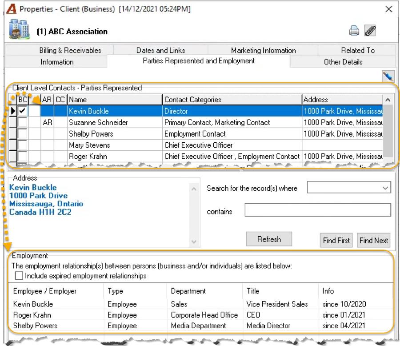The width and height of the screenshot is (400, 346).
Task: Select Shelby Powers in the employment list
Action: 200,326
